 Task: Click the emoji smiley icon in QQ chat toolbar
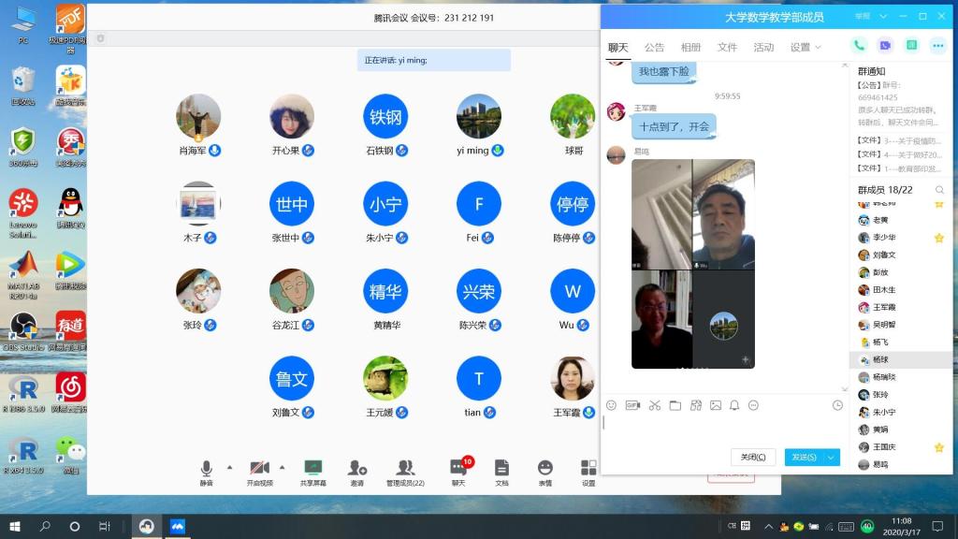pos(612,405)
